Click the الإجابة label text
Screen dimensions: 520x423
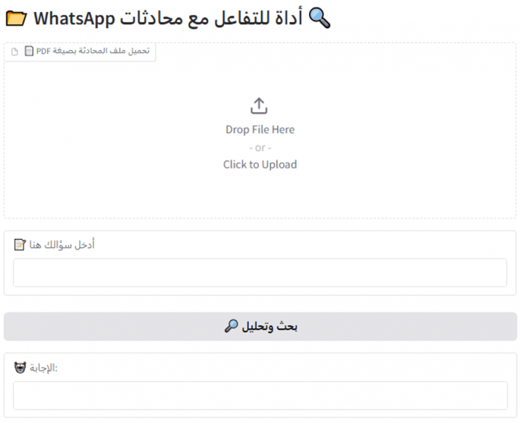click(44, 368)
